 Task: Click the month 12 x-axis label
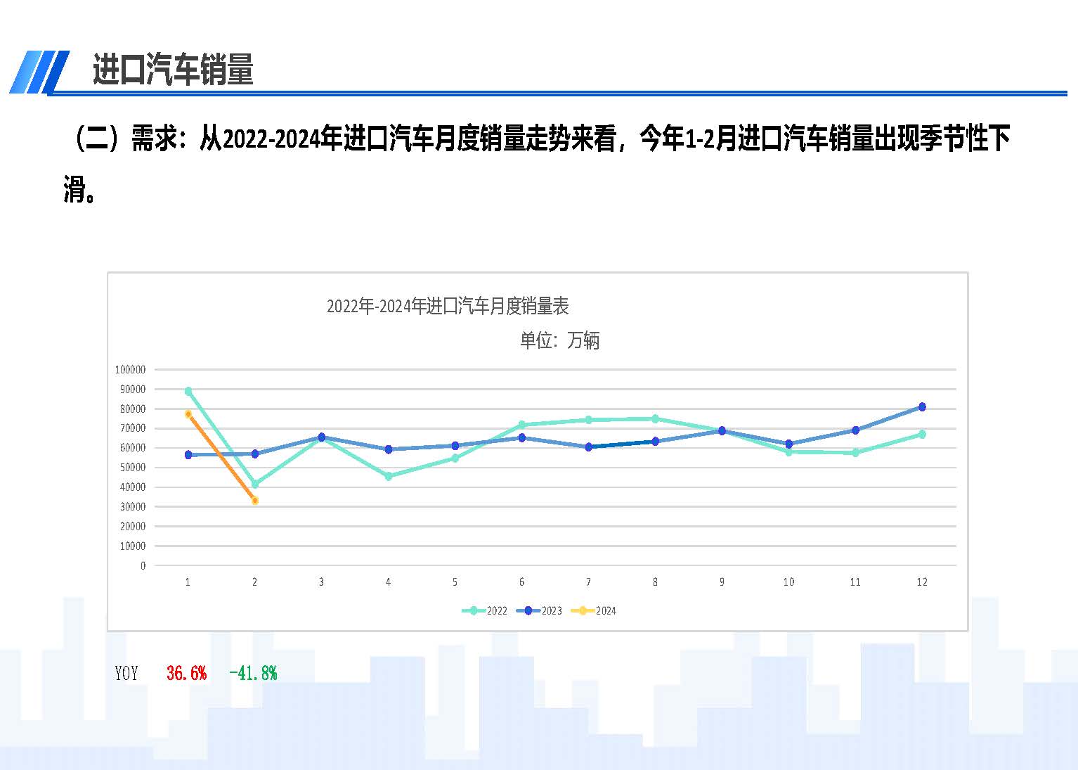(922, 582)
